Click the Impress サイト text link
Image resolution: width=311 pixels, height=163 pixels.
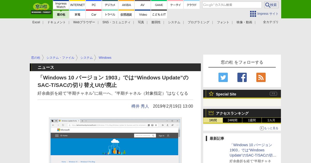tap(268, 14)
